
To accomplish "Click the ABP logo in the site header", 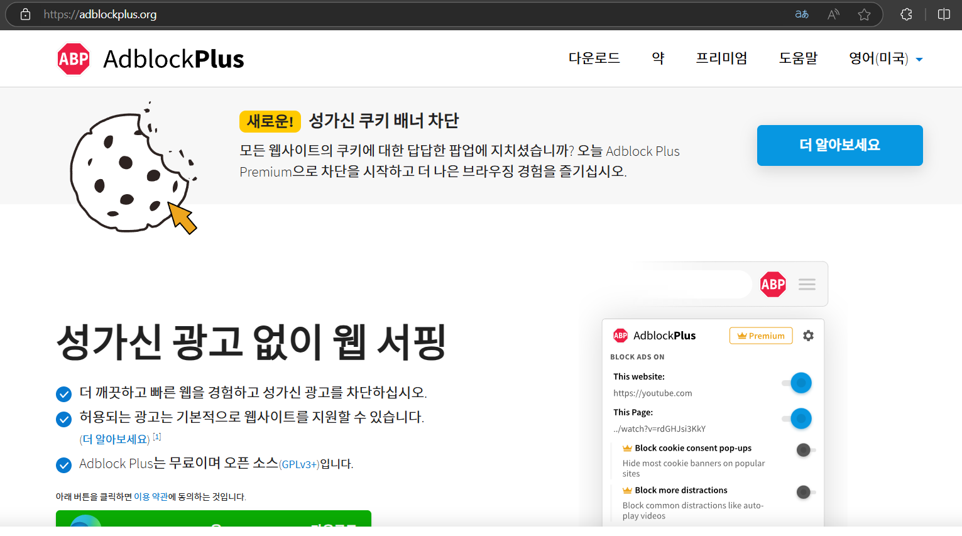I will (73, 58).
